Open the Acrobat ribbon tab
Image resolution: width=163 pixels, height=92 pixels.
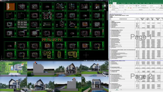[148, 3]
